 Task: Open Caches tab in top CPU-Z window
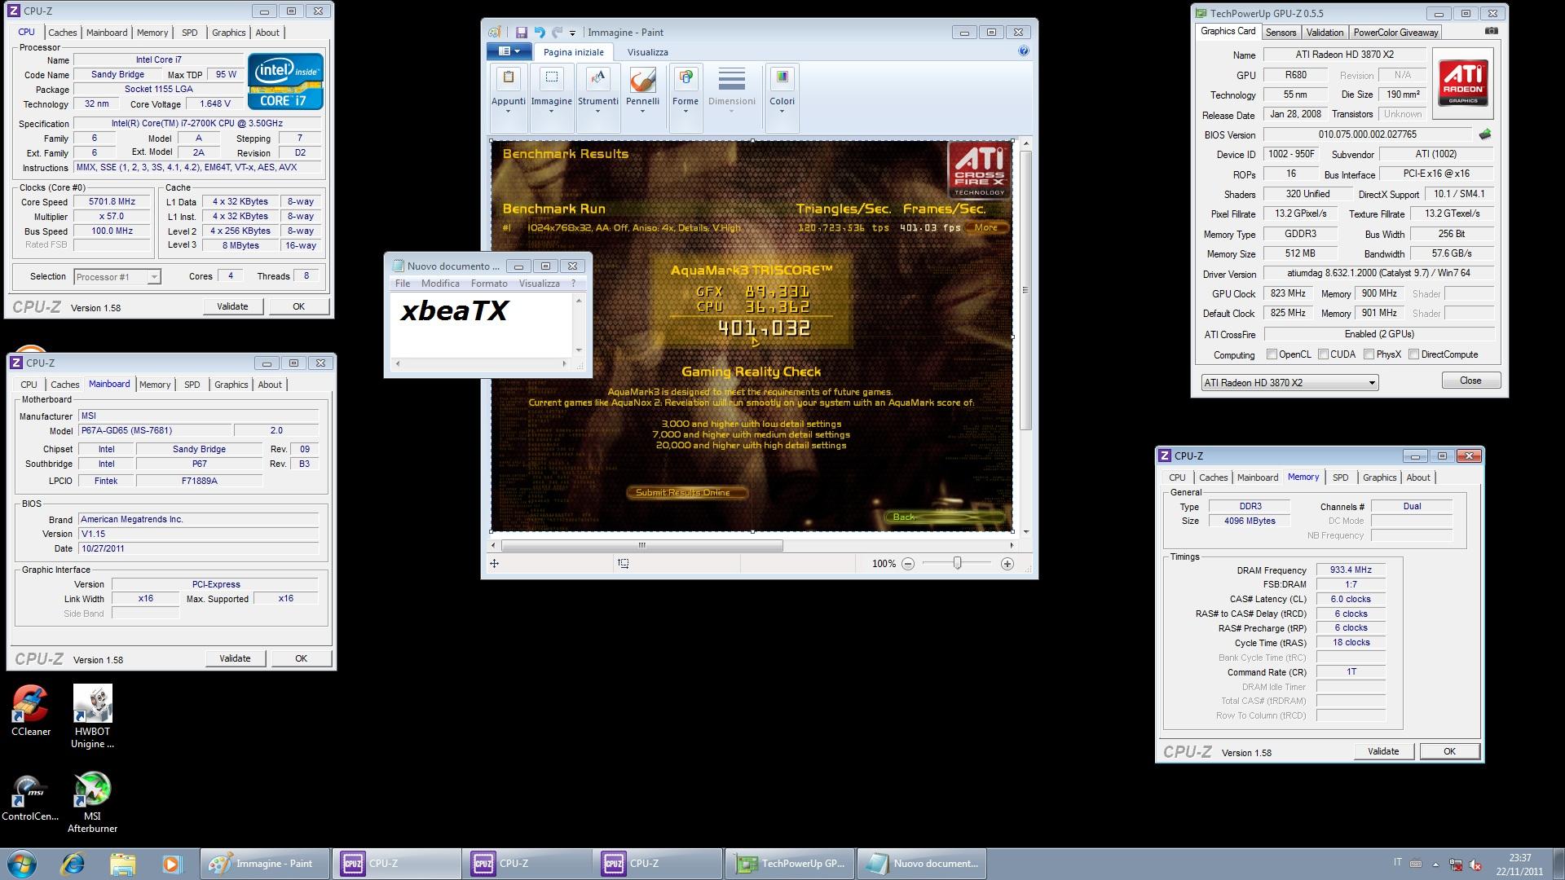click(62, 33)
